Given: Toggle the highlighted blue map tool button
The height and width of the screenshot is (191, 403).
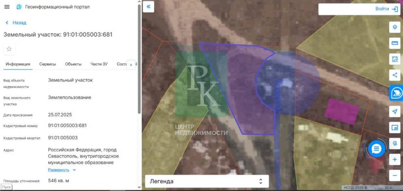Looking at the screenshot, I should tap(396, 93).
